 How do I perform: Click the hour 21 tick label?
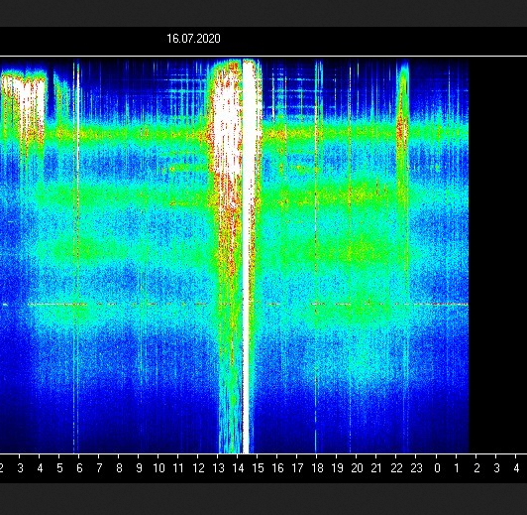tap(376, 468)
